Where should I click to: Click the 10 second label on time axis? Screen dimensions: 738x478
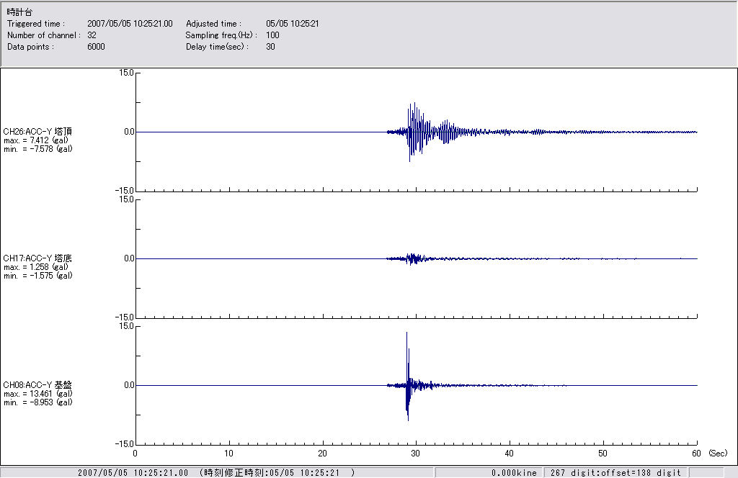click(228, 454)
